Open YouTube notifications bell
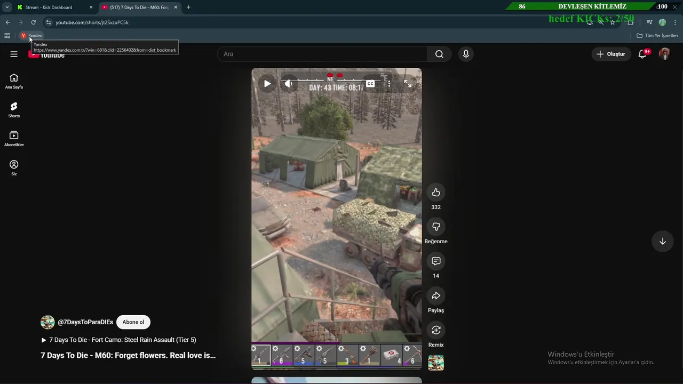683x384 pixels. (x=642, y=54)
